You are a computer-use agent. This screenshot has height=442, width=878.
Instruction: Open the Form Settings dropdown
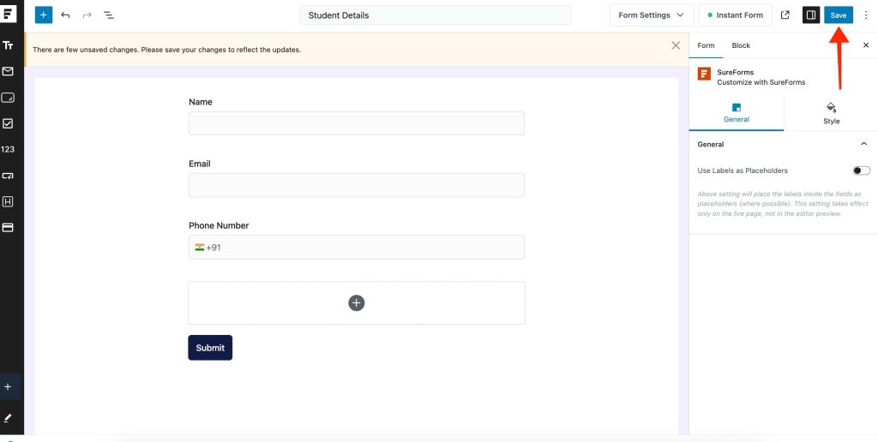pos(652,15)
